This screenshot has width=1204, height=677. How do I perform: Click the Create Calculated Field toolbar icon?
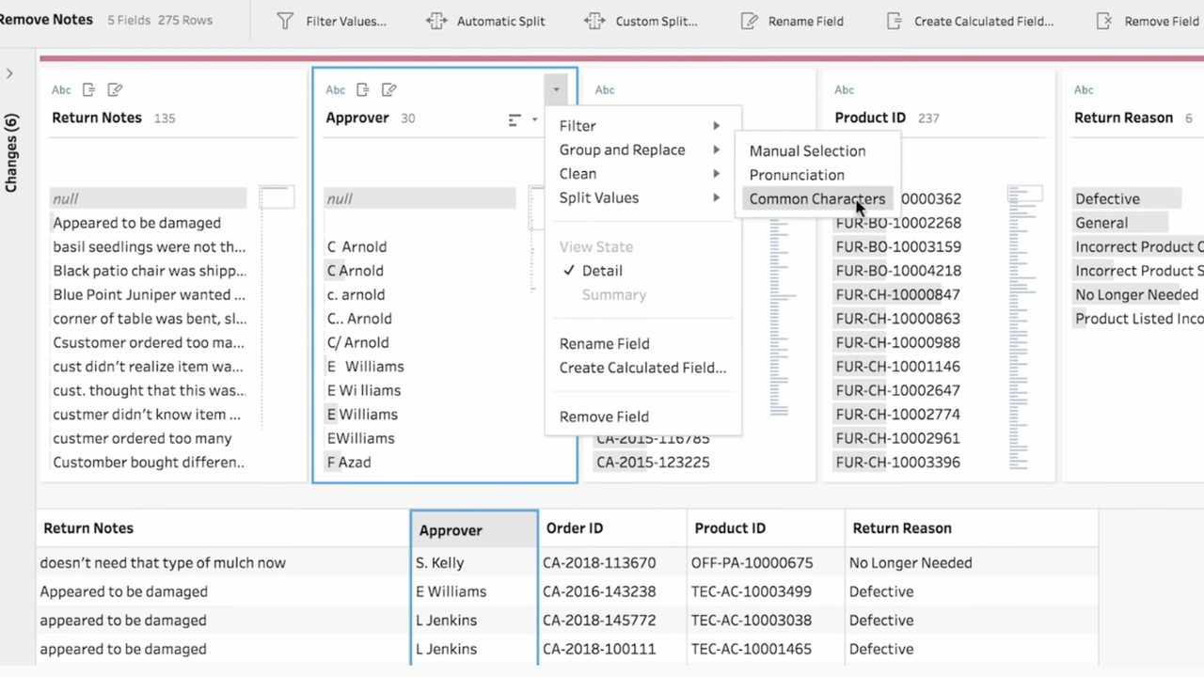coord(895,21)
